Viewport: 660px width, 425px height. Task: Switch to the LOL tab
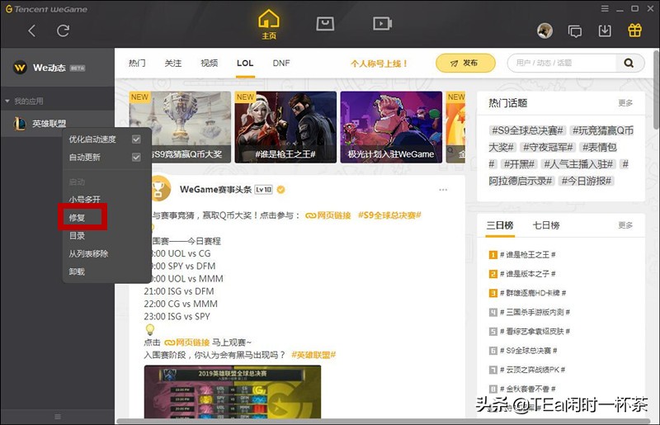point(245,64)
